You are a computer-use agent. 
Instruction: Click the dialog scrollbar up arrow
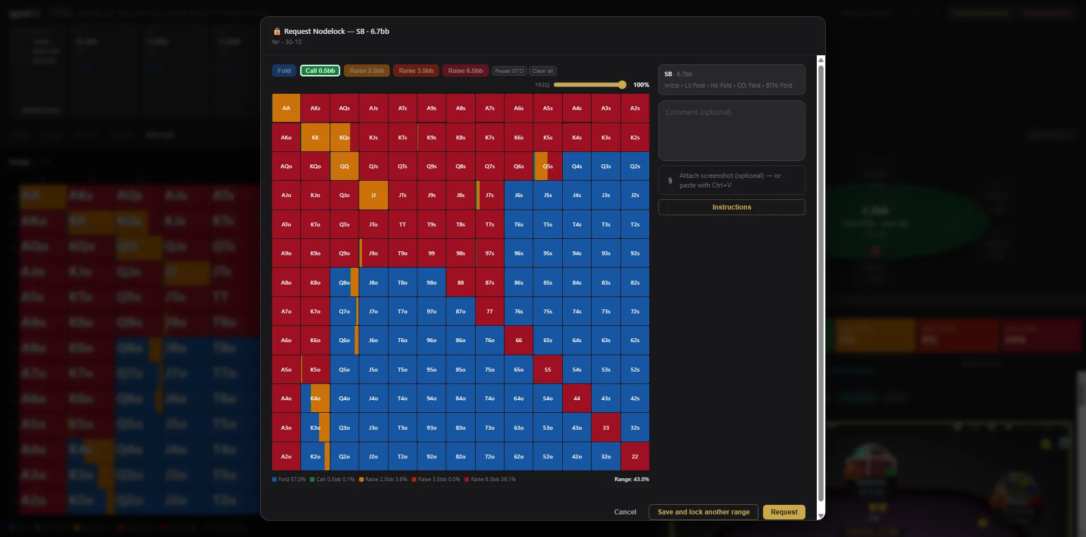click(x=821, y=60)
